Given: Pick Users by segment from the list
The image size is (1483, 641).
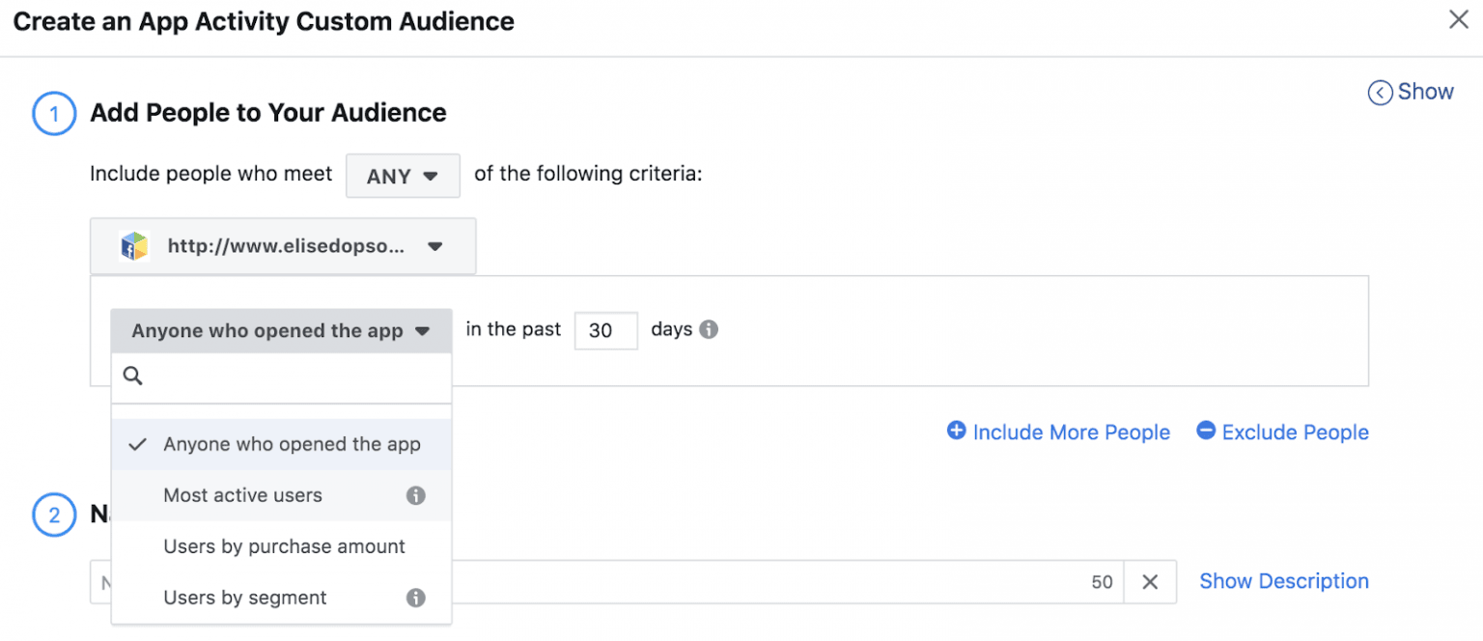Looking at the screenshot, I should pyautogui.click(x=245, y=599).
